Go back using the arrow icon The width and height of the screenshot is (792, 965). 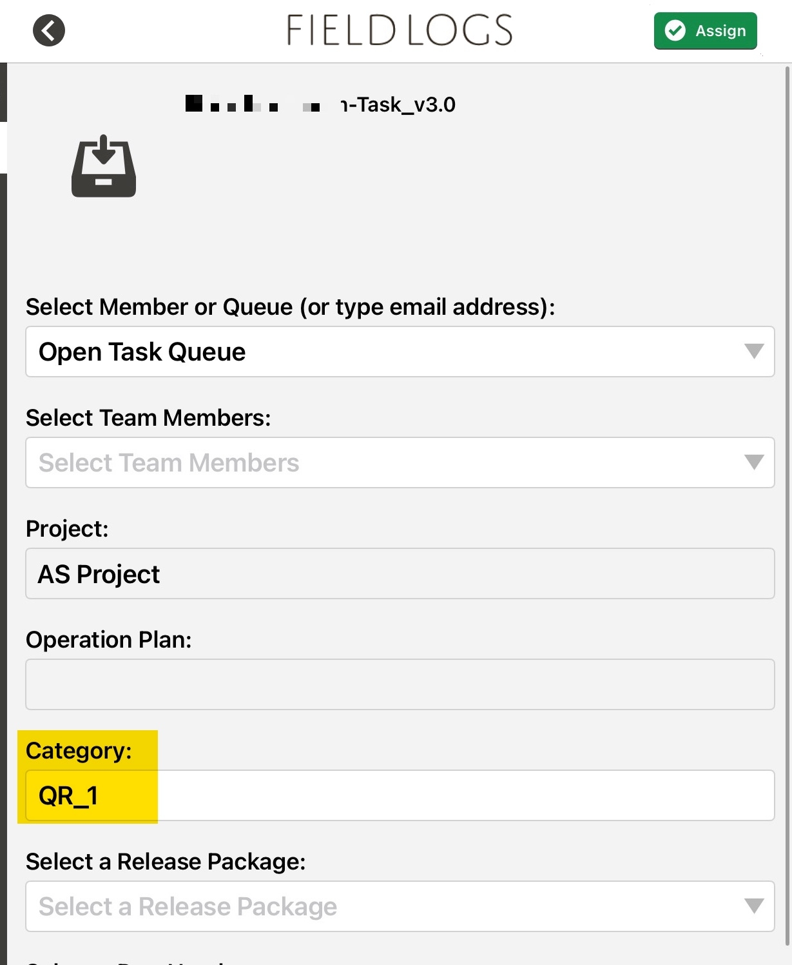(49, 30)
